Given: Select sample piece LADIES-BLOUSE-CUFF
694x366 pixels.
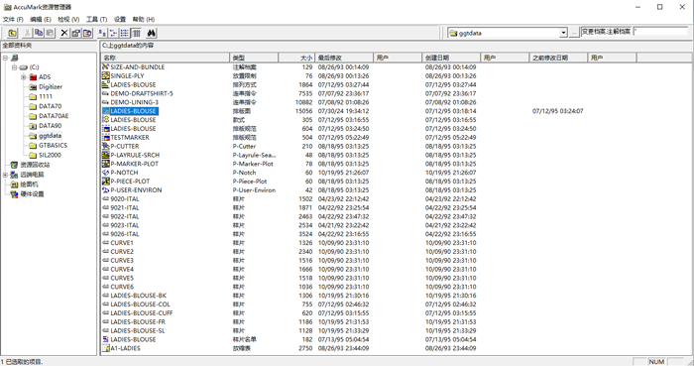Looking at the screenshot, I should pos(141,312).
